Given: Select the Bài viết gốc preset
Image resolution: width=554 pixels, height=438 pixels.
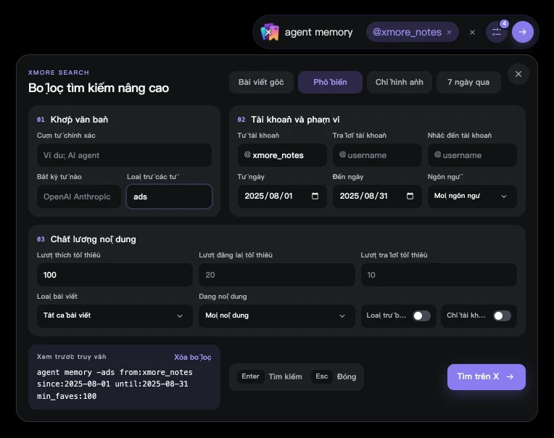Looking at the screenshot, I should pyautogui.click(x=261, y=82).
